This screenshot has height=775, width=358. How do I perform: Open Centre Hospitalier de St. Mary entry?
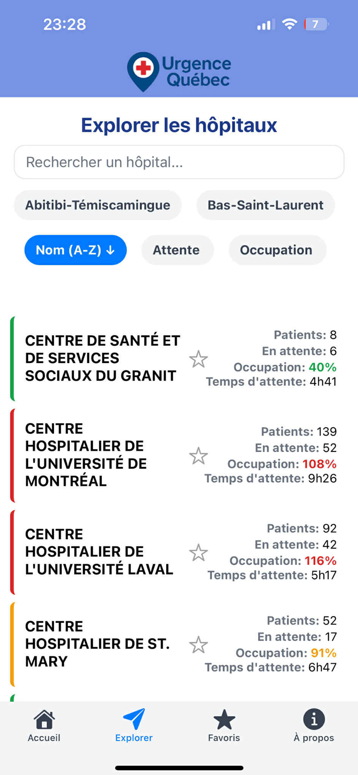pyautogui.click(x=97, y=644)
